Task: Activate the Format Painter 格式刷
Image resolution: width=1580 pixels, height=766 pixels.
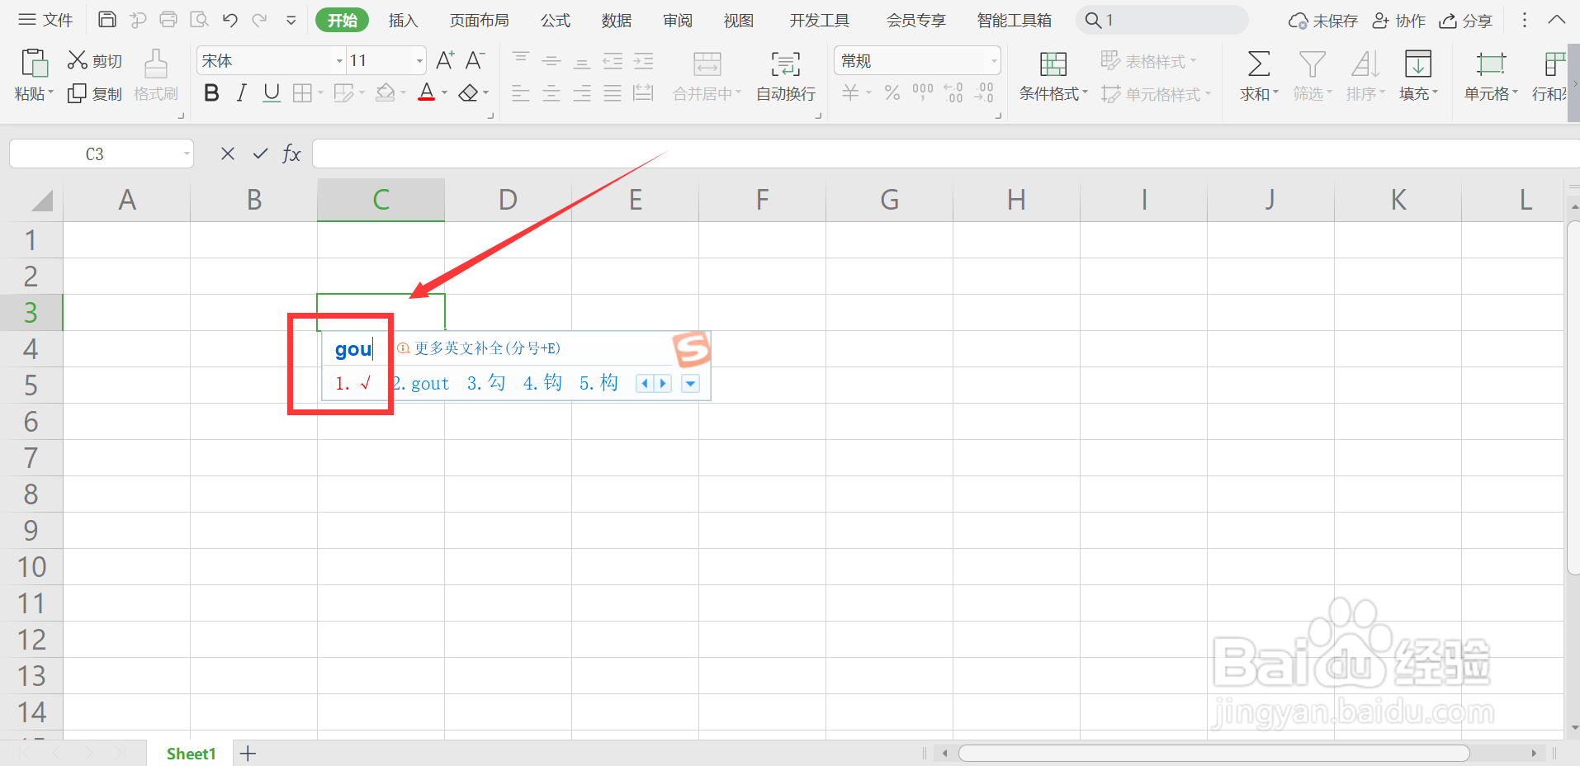Action: pyautogui.click(x=156, y=74)
